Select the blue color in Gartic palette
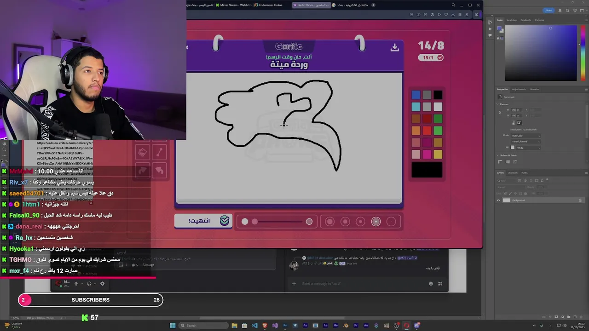 pos(416,95)
